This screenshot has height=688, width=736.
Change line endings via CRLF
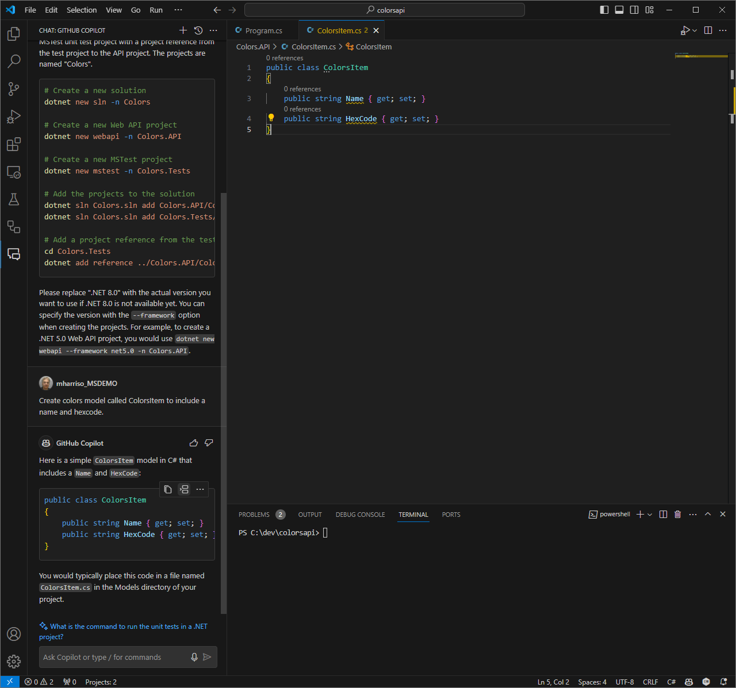coord(650,682)
